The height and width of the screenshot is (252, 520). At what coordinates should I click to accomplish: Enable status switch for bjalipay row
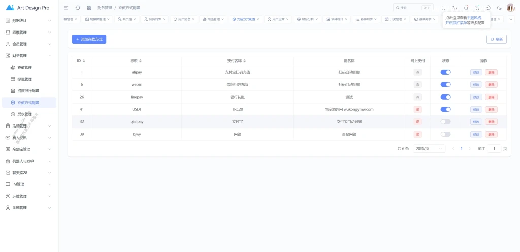coord(445,122)
